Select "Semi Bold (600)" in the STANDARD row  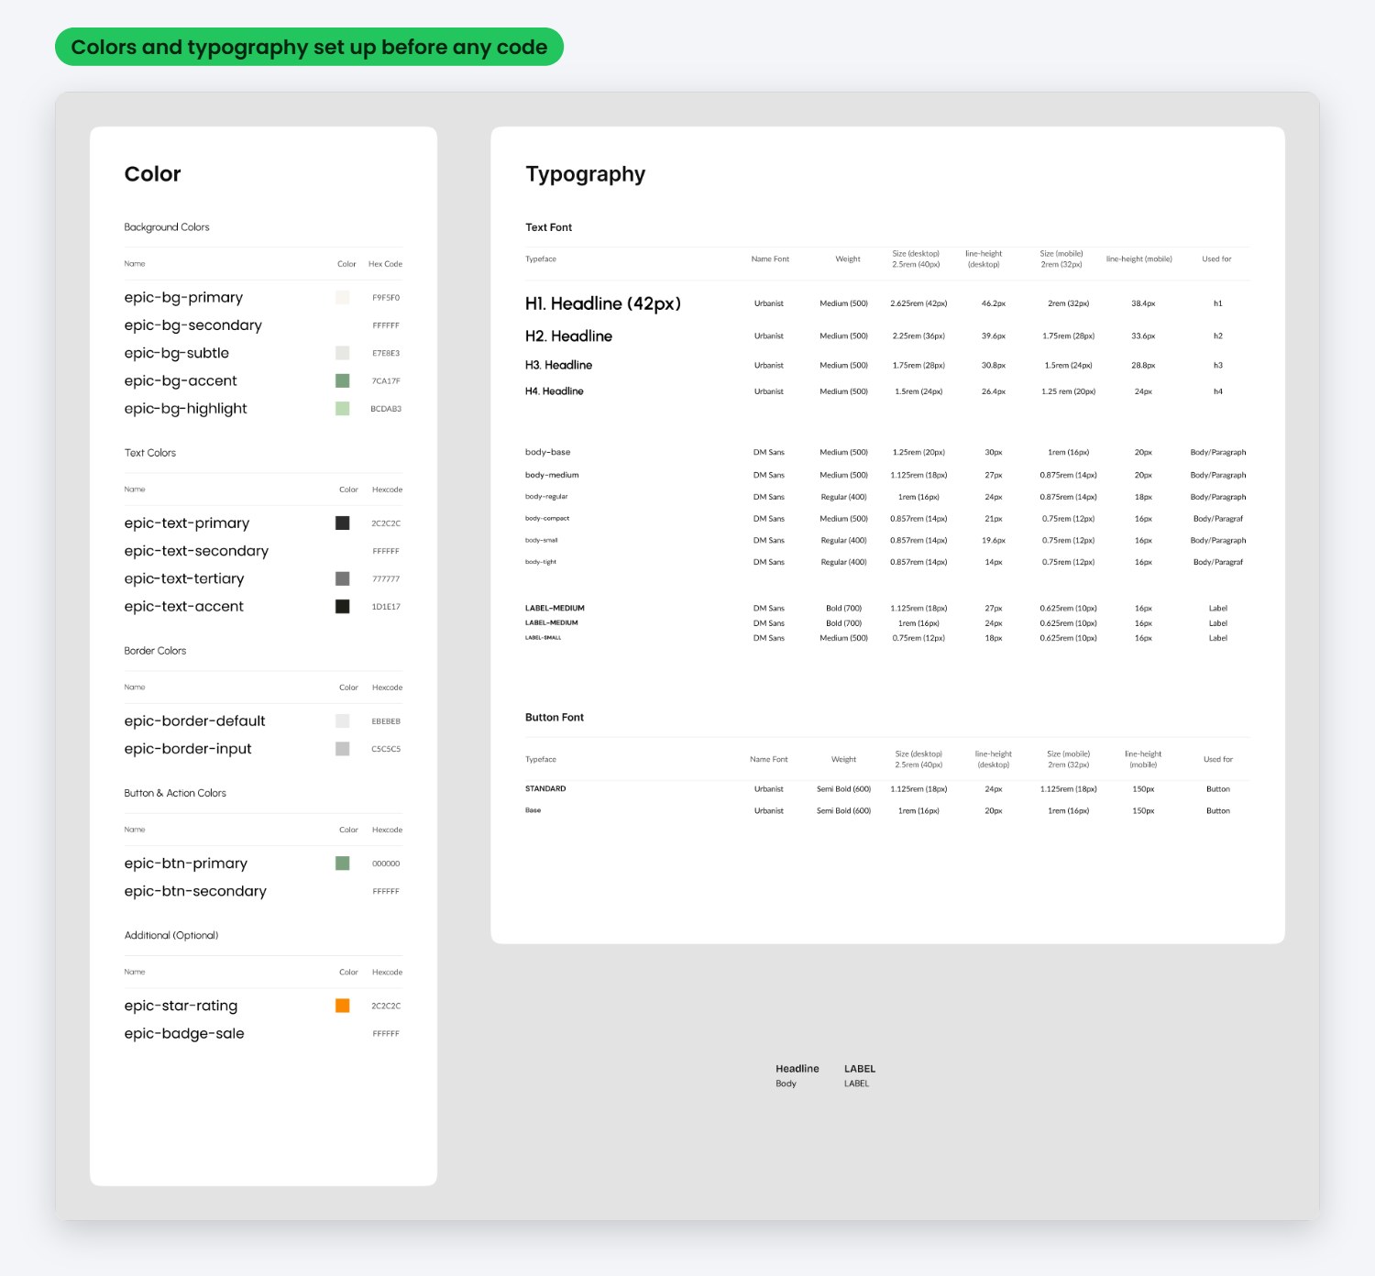[x=843, y=789]
